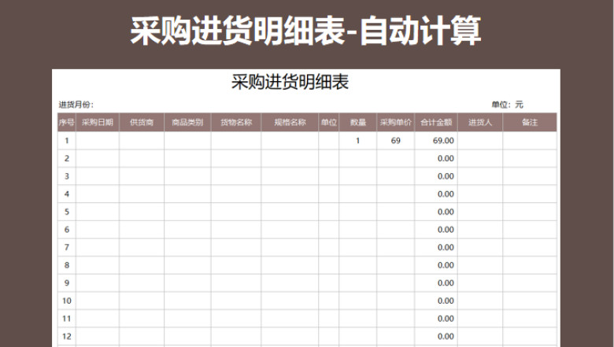614x347 pixels.
Task: Click the 0.00 total in row 8
Action: pos(436,265)
